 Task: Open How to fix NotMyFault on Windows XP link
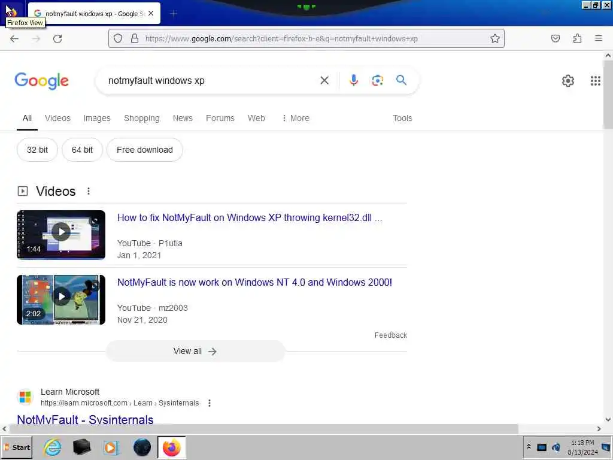coord(250,218)
